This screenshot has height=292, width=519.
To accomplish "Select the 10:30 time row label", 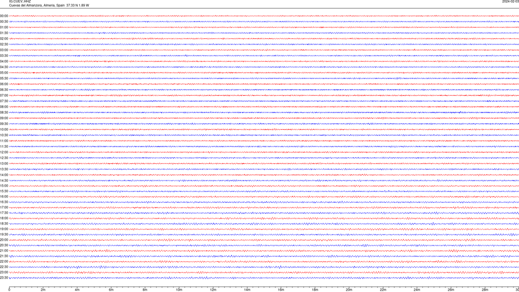I will coord(4,135).
